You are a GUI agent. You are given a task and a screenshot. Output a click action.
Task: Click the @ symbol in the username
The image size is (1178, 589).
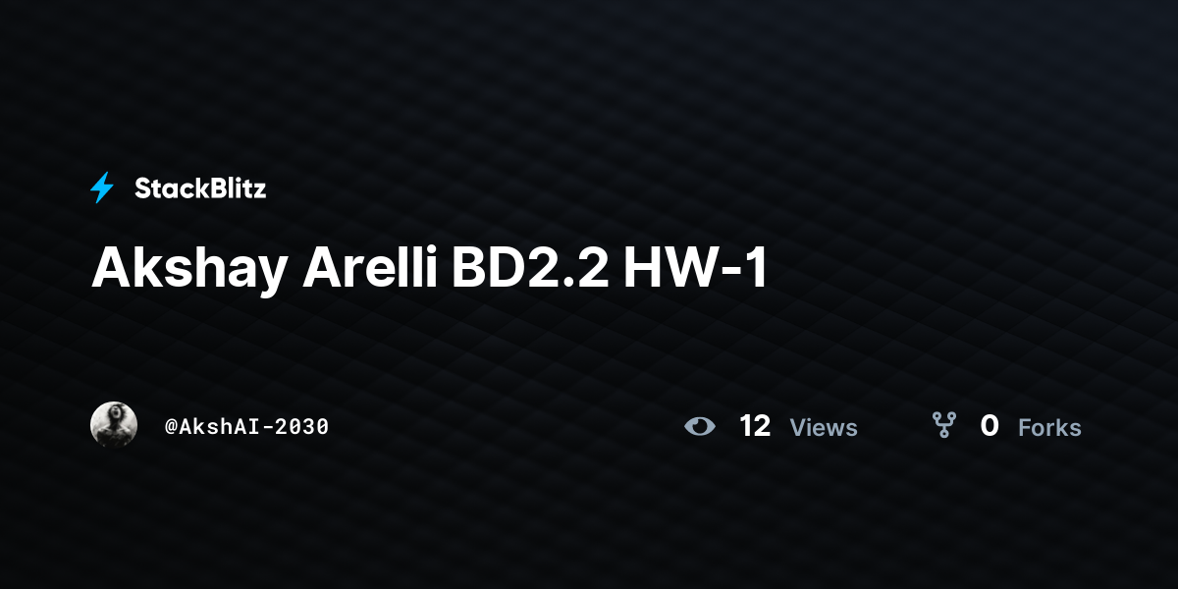(171, 427)
